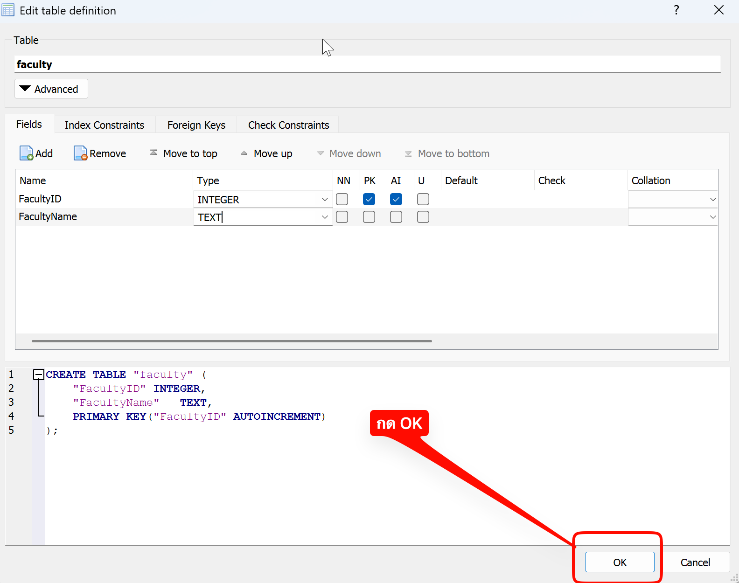
Task: Expand the Advanced options section
Action: pos(51,89)
